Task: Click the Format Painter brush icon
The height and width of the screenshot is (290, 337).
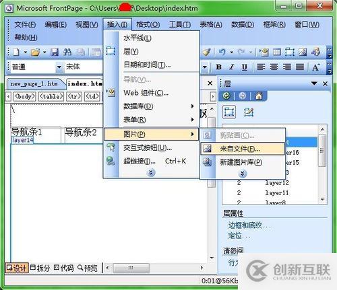Action: tap(206, 52)
